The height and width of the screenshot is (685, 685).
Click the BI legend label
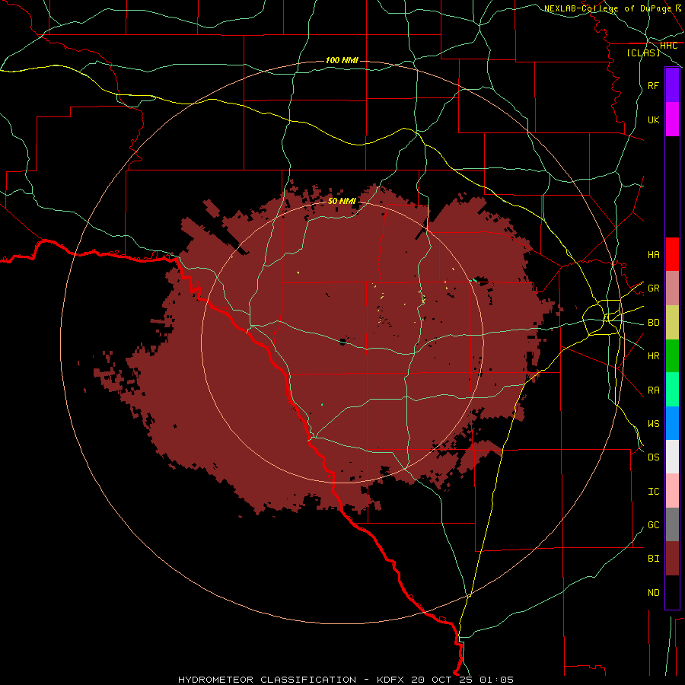pos(653,559)
